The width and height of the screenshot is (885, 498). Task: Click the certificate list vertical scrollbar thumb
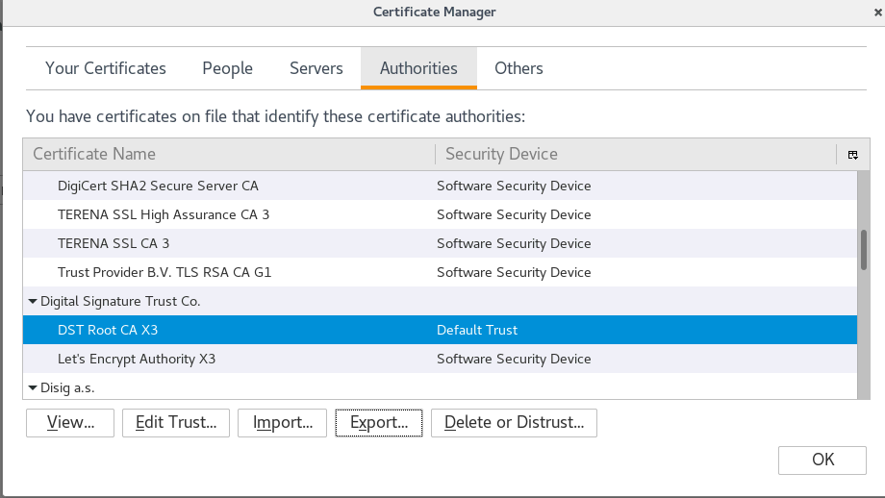coord(864,248)
